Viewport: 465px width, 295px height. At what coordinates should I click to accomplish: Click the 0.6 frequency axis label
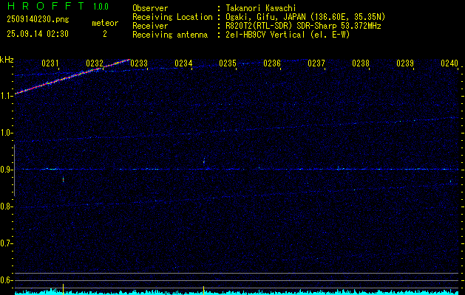6,280
